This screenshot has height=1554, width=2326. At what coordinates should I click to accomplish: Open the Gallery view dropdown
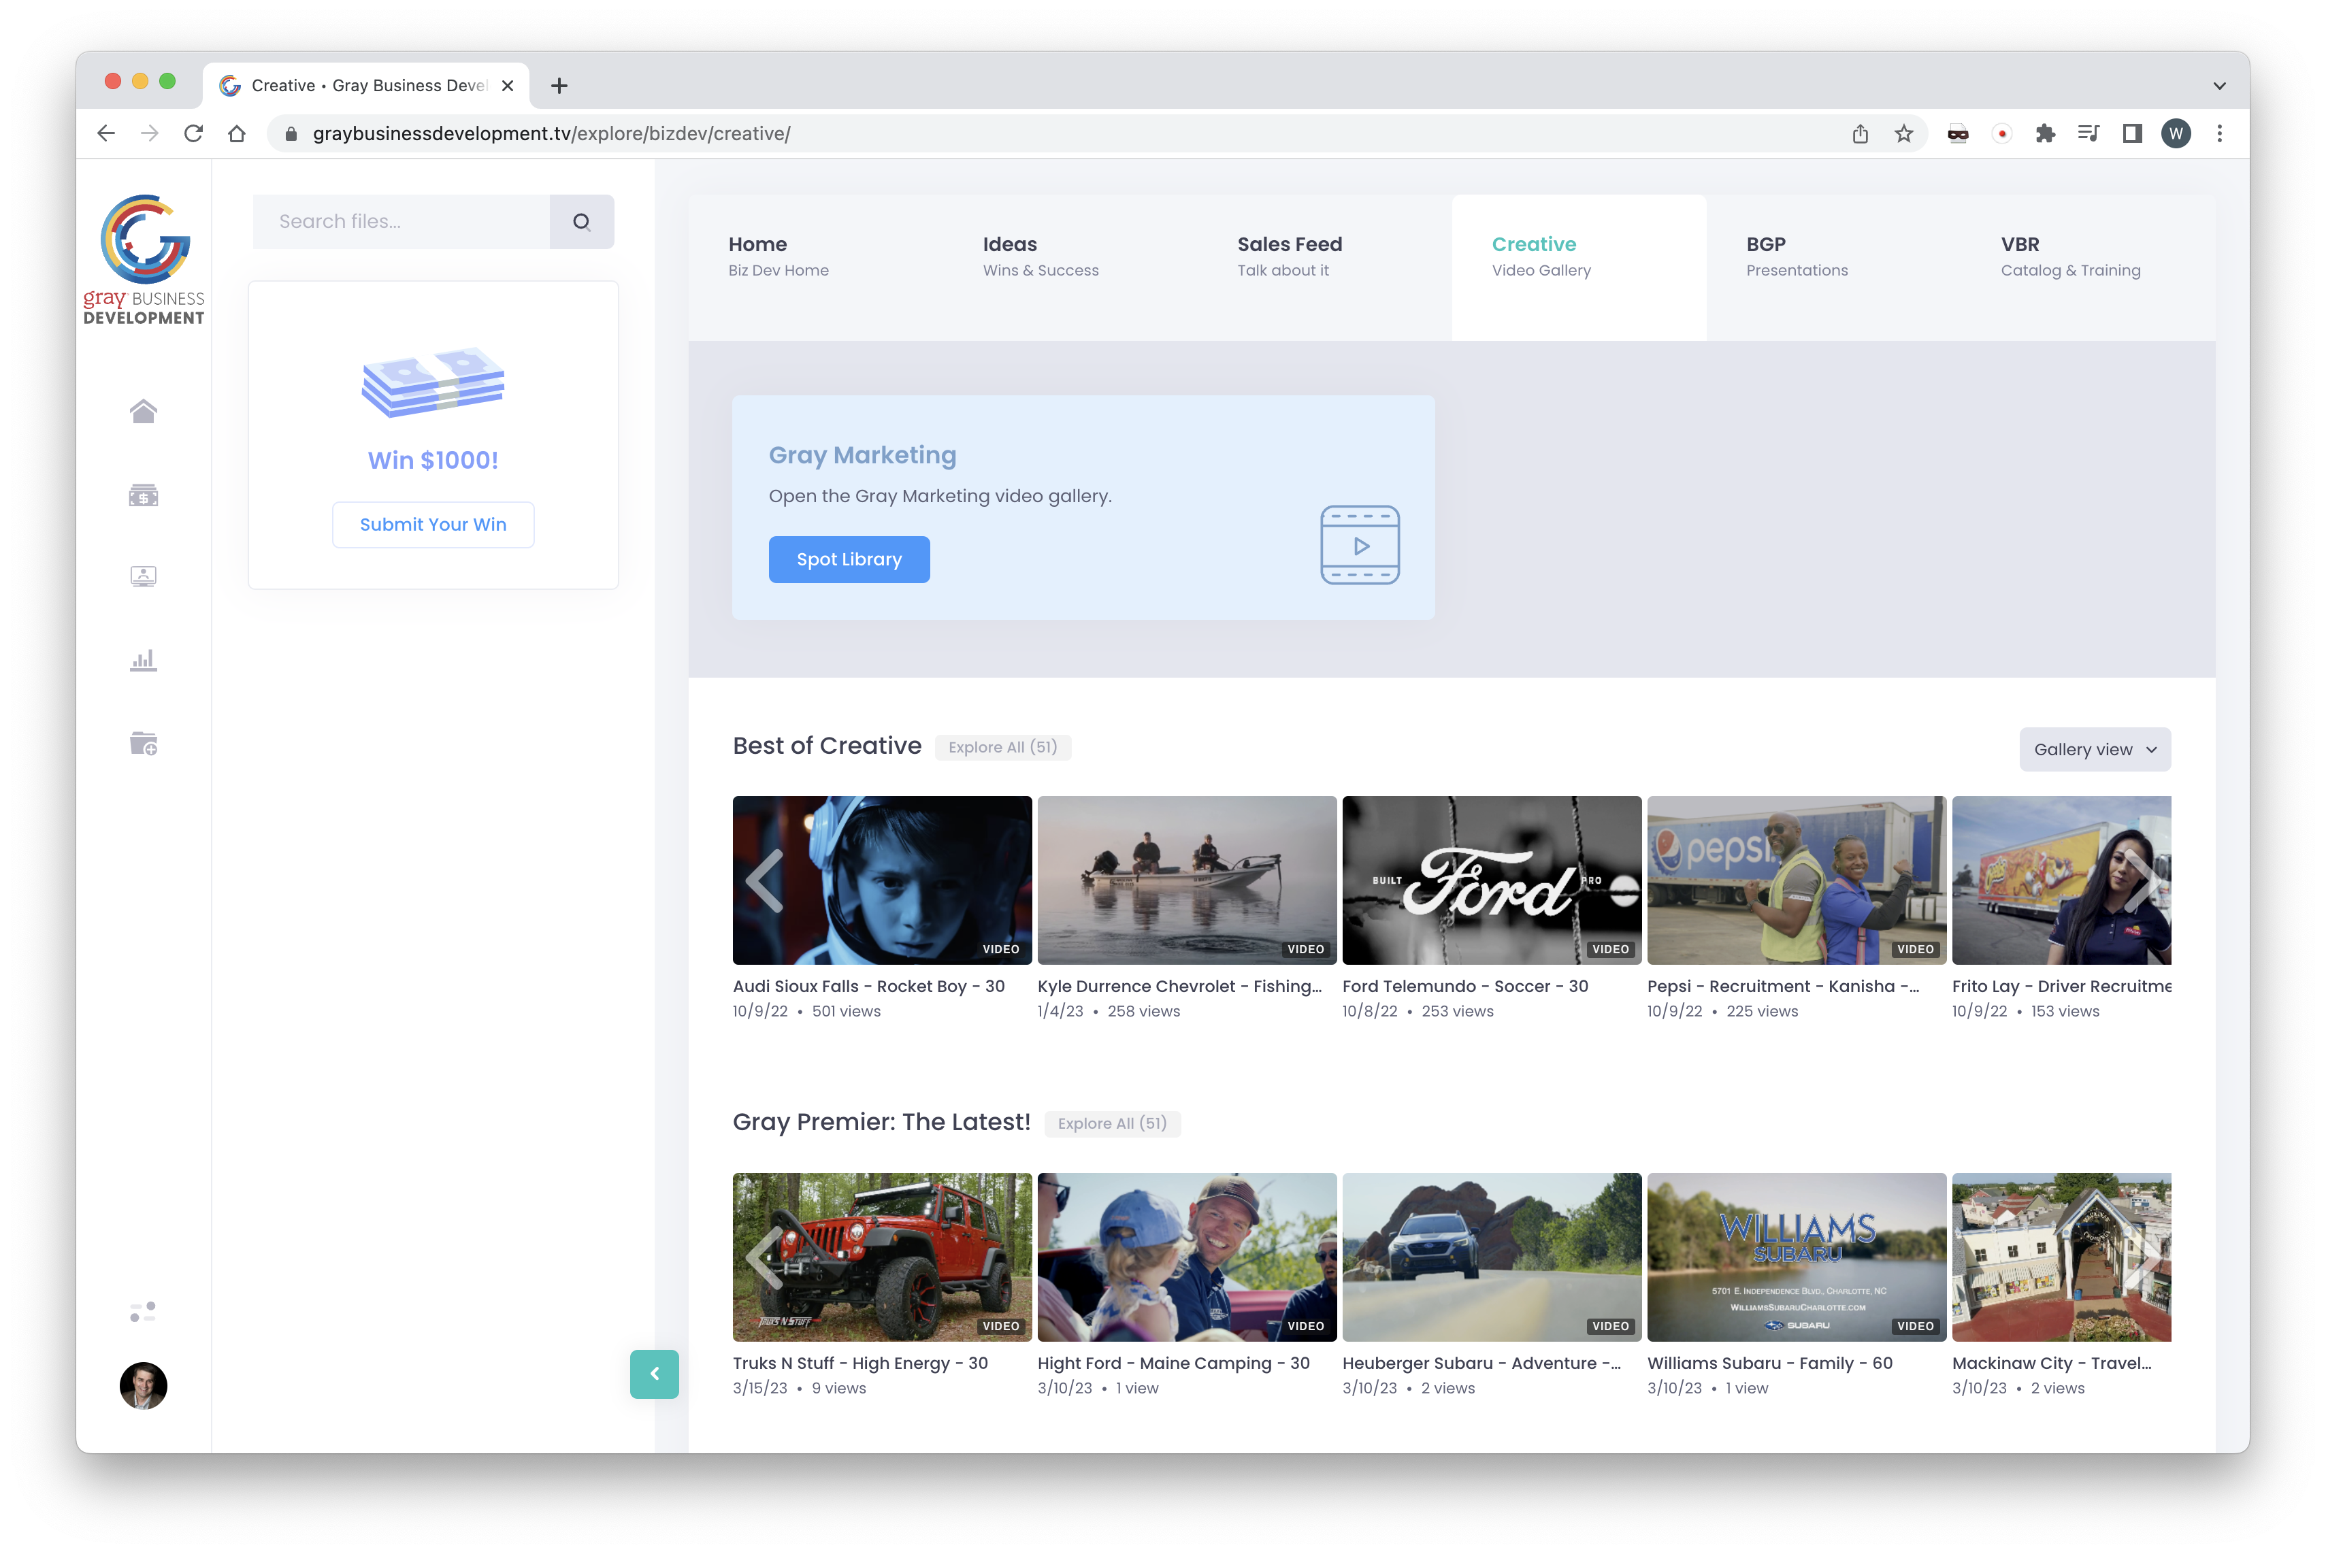2094,750
